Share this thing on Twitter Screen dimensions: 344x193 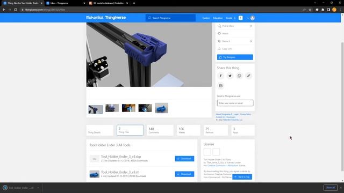pyautogui.click(x=230, y=76)
